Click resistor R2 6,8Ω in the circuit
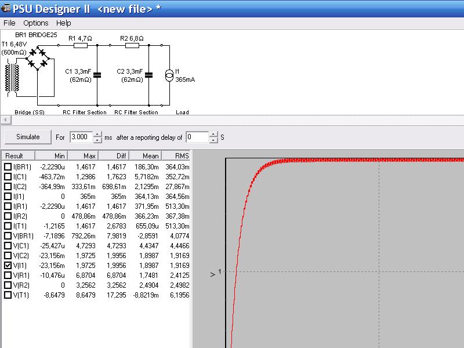Image resolution: width=464 pixels, height=348 pixels. click(x=132, y=45)
